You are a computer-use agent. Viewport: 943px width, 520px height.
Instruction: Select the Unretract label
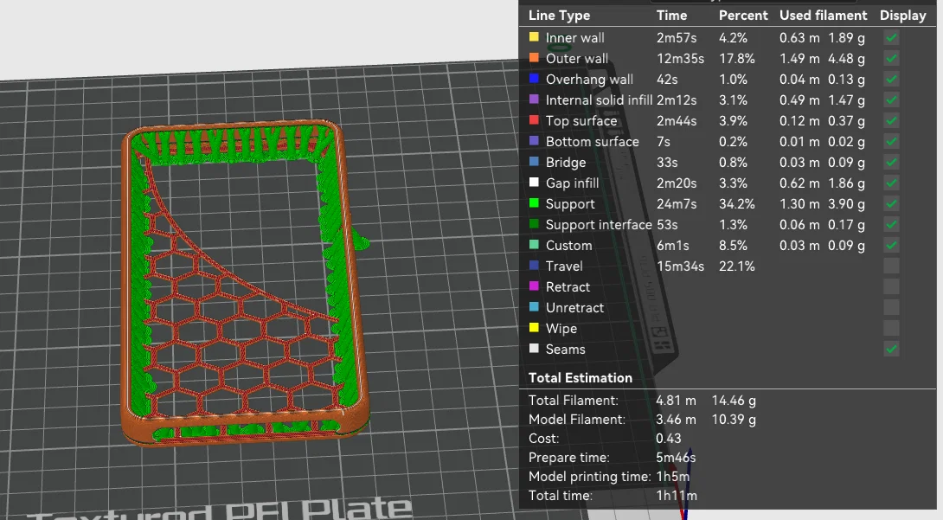pos(574,307)
